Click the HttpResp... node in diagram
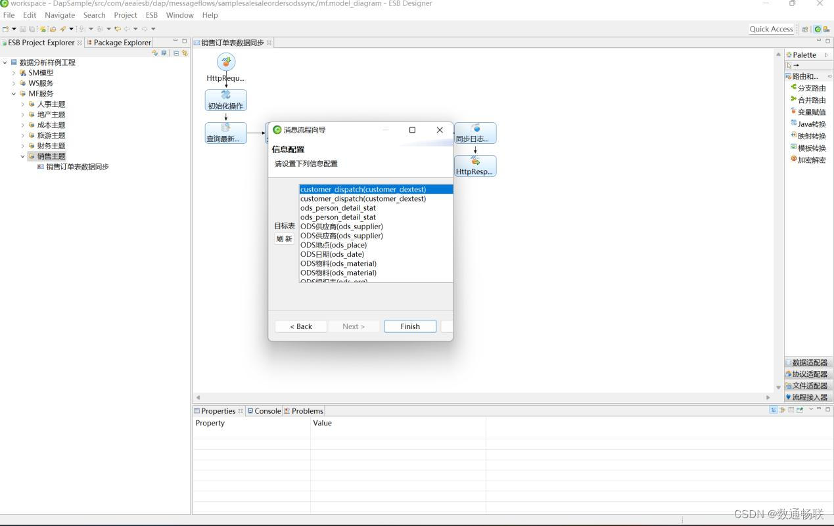 475,165
